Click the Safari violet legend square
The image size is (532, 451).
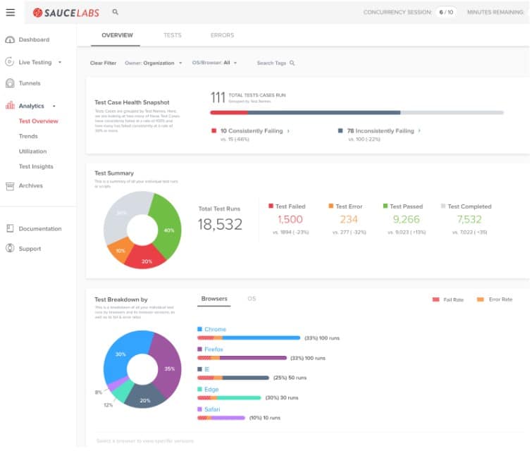200,409
